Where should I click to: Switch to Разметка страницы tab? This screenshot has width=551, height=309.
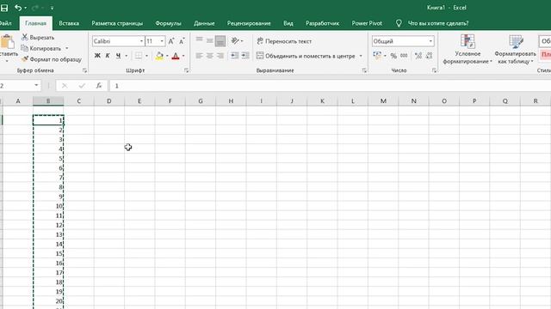click(117, 23)
